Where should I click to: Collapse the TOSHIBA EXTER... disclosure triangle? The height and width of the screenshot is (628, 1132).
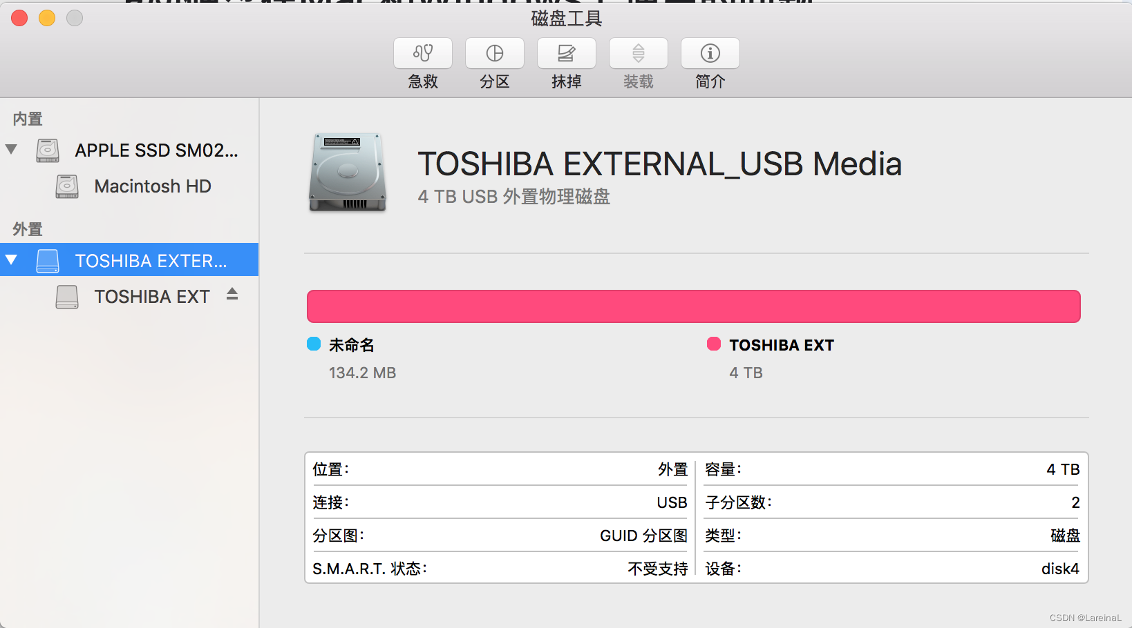[11, 260]
